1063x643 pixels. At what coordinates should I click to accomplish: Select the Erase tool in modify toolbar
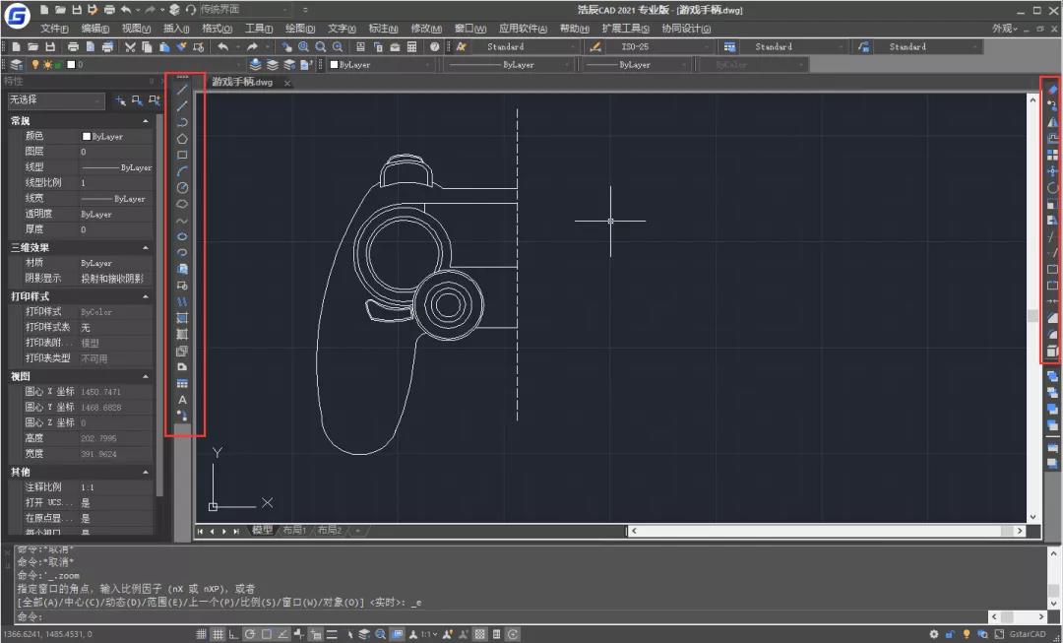click(x=1052, y=90)
